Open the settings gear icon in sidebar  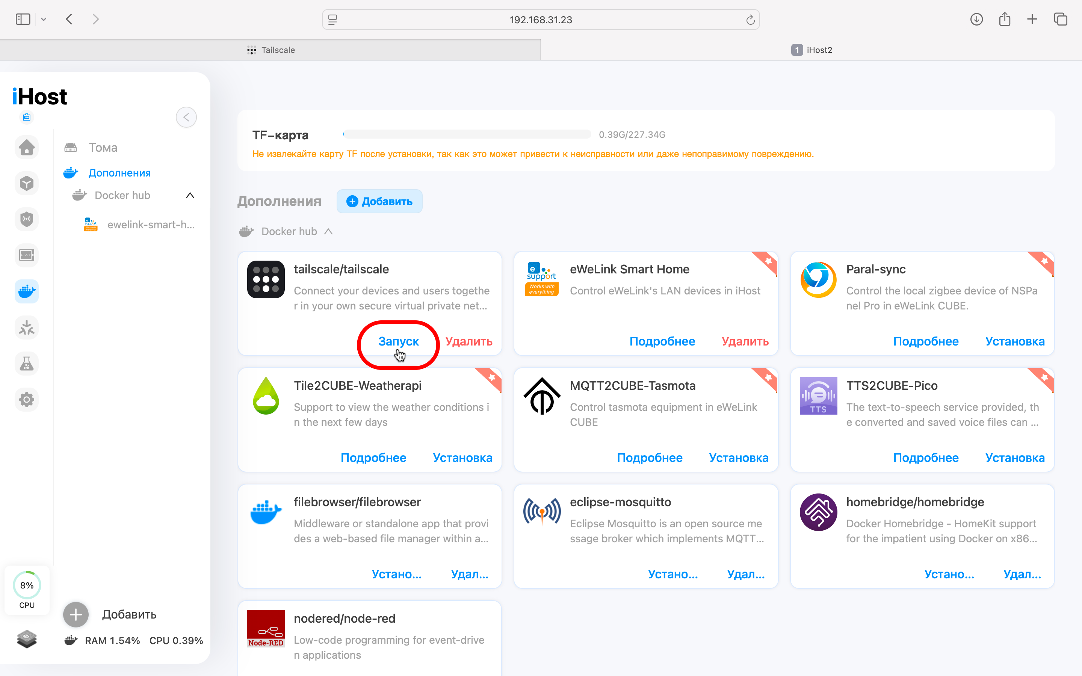coord(27,399)
